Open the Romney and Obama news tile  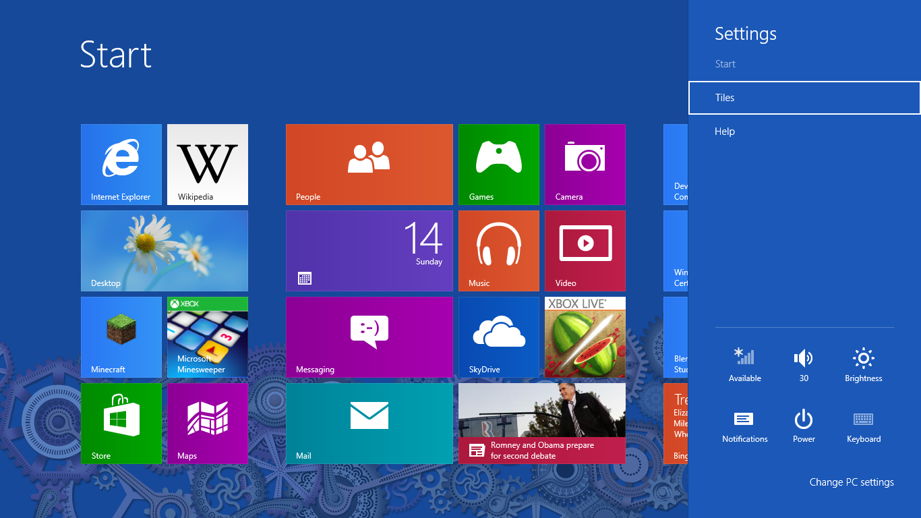pyautogui.click(x=542, y=424)
